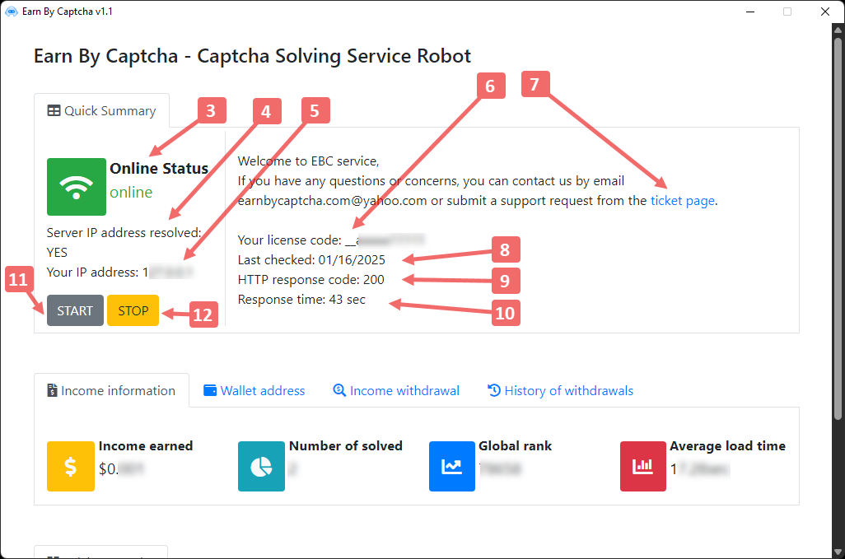
Task: Click the Earn By Captcha app icon in title bar
Action: 12,12
